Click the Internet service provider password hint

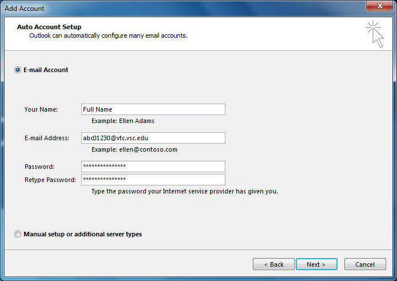(x=185, y=191)
